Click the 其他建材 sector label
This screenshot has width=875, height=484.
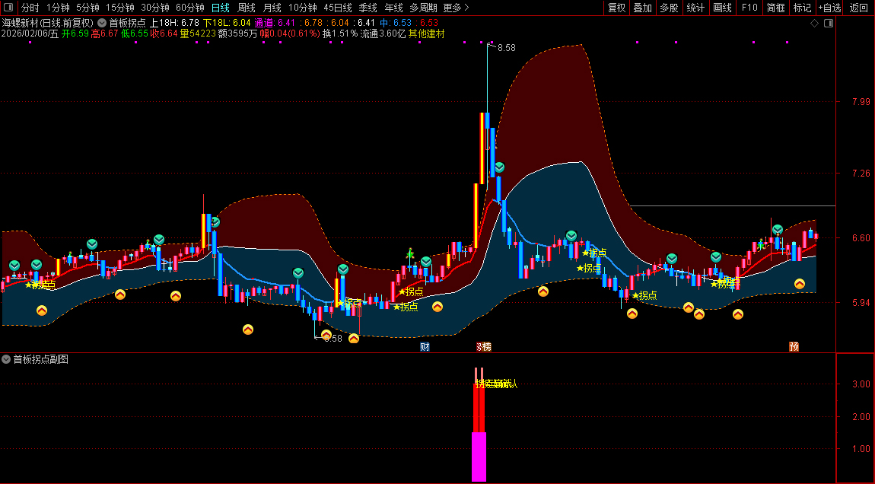click(426, 33)
